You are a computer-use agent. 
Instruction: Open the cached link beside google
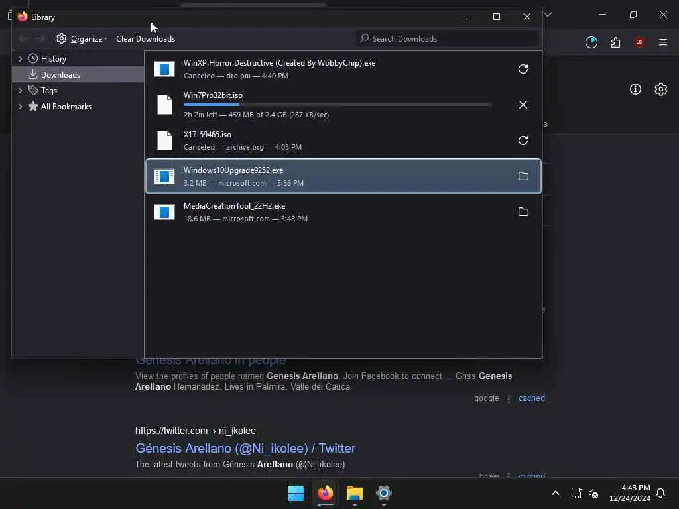pos(532,398)
